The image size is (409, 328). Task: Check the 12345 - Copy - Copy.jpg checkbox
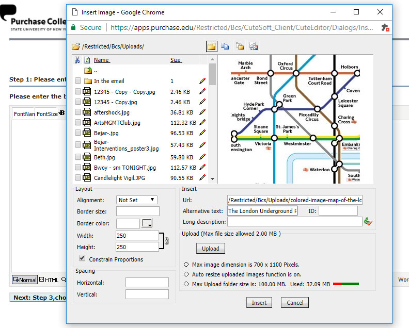pos(78,91)
